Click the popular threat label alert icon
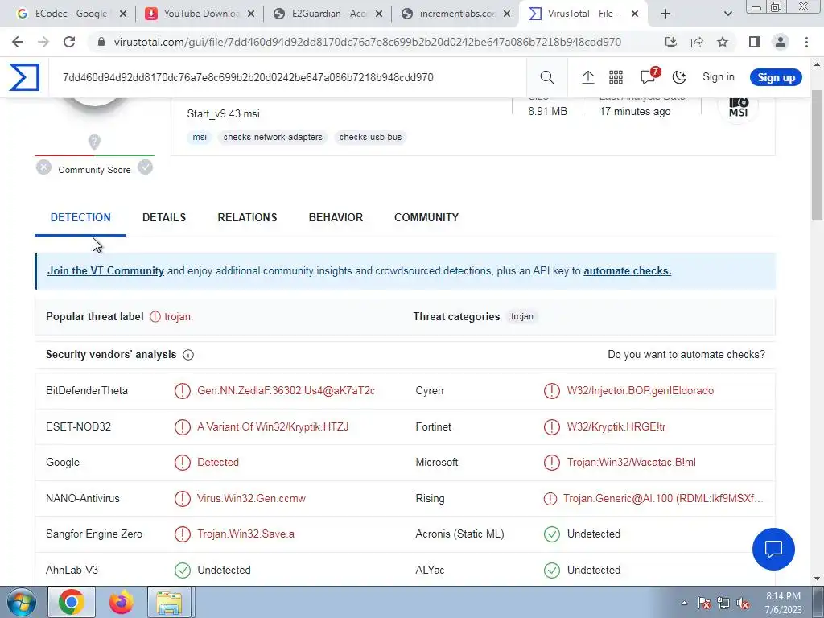This screenshot has height=618, width=824. (155, 316)
